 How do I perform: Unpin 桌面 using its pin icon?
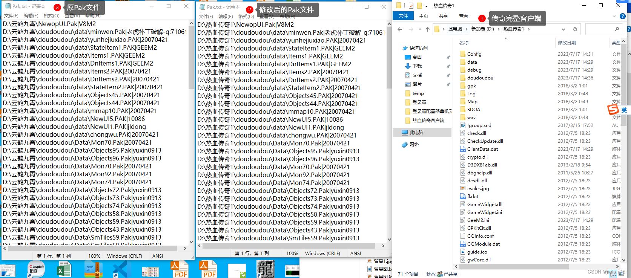[448, 57]
